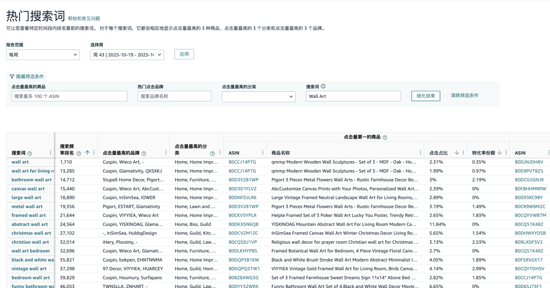Open the 'bathroom wall art' search term link
The height and width of the screenshot is (288, 550).
[x=32, y=180]
